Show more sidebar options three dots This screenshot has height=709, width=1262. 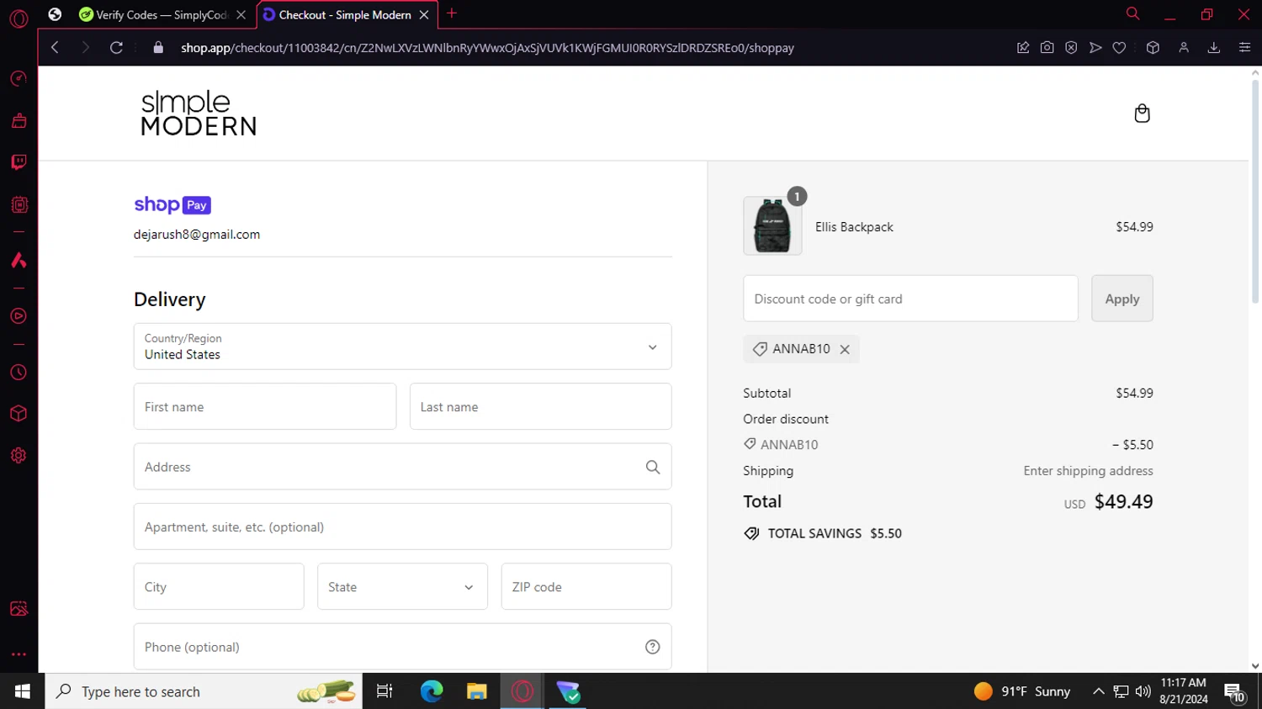pyautogui.click(x=19, y=654)
